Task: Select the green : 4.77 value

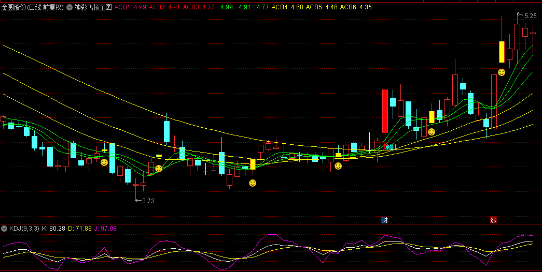Action: point(261,7)
